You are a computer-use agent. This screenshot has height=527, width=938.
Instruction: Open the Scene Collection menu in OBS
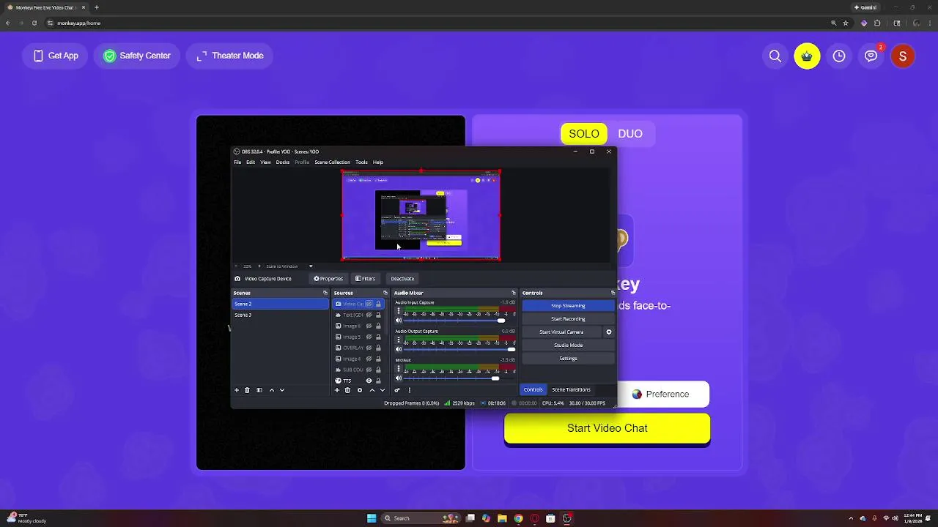332,162
